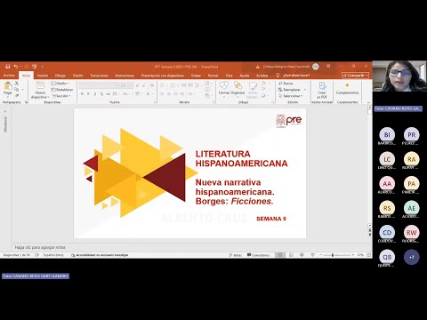Click the accessibility check status bar entry
Screen dimensions: 427x320
click(100, 255)
